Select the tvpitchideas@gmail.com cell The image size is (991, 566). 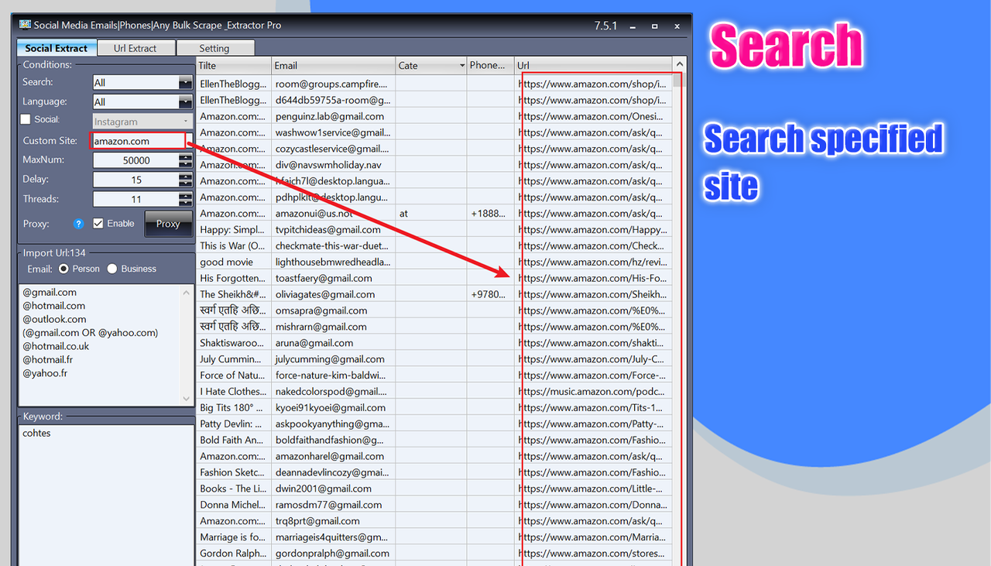click(334, 229)
